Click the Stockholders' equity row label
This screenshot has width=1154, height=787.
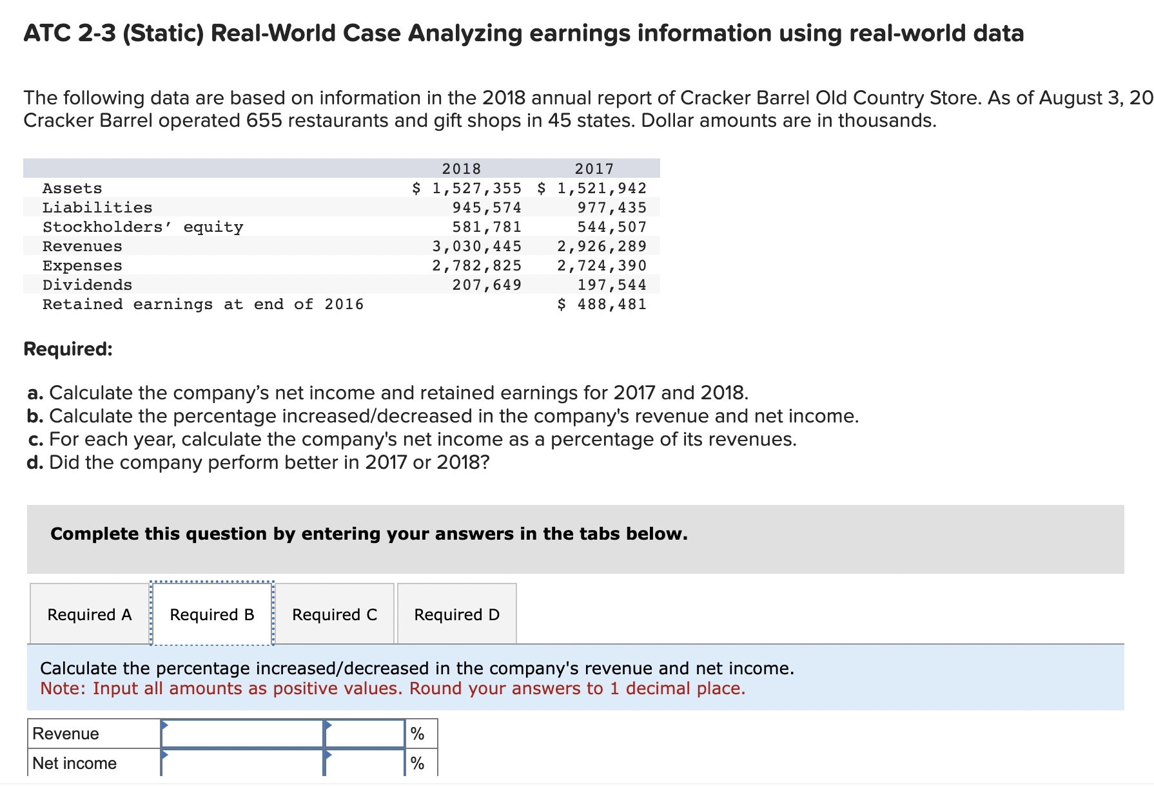tap(143, 227)
